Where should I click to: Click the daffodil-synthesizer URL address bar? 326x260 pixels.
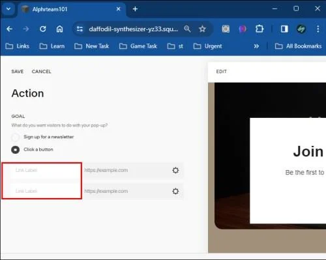(134, 29)
